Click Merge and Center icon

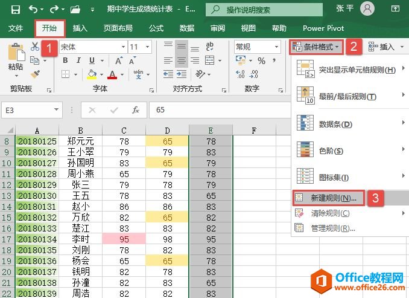[210, 60]
